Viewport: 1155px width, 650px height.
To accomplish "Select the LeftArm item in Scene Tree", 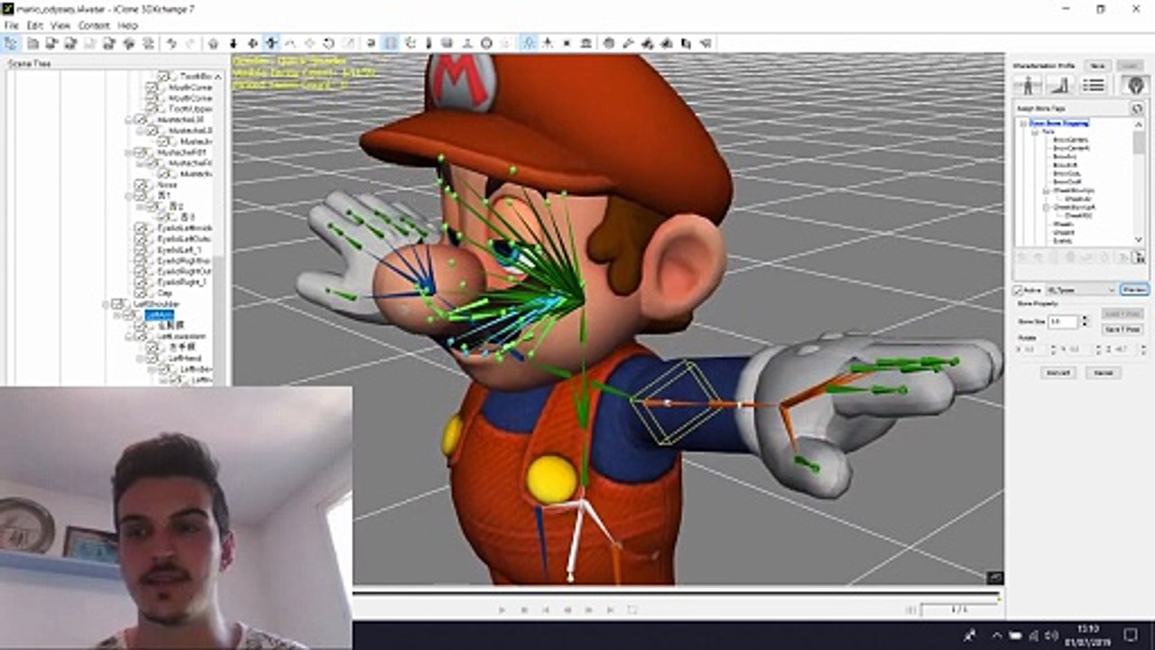I will pos(159,315).
